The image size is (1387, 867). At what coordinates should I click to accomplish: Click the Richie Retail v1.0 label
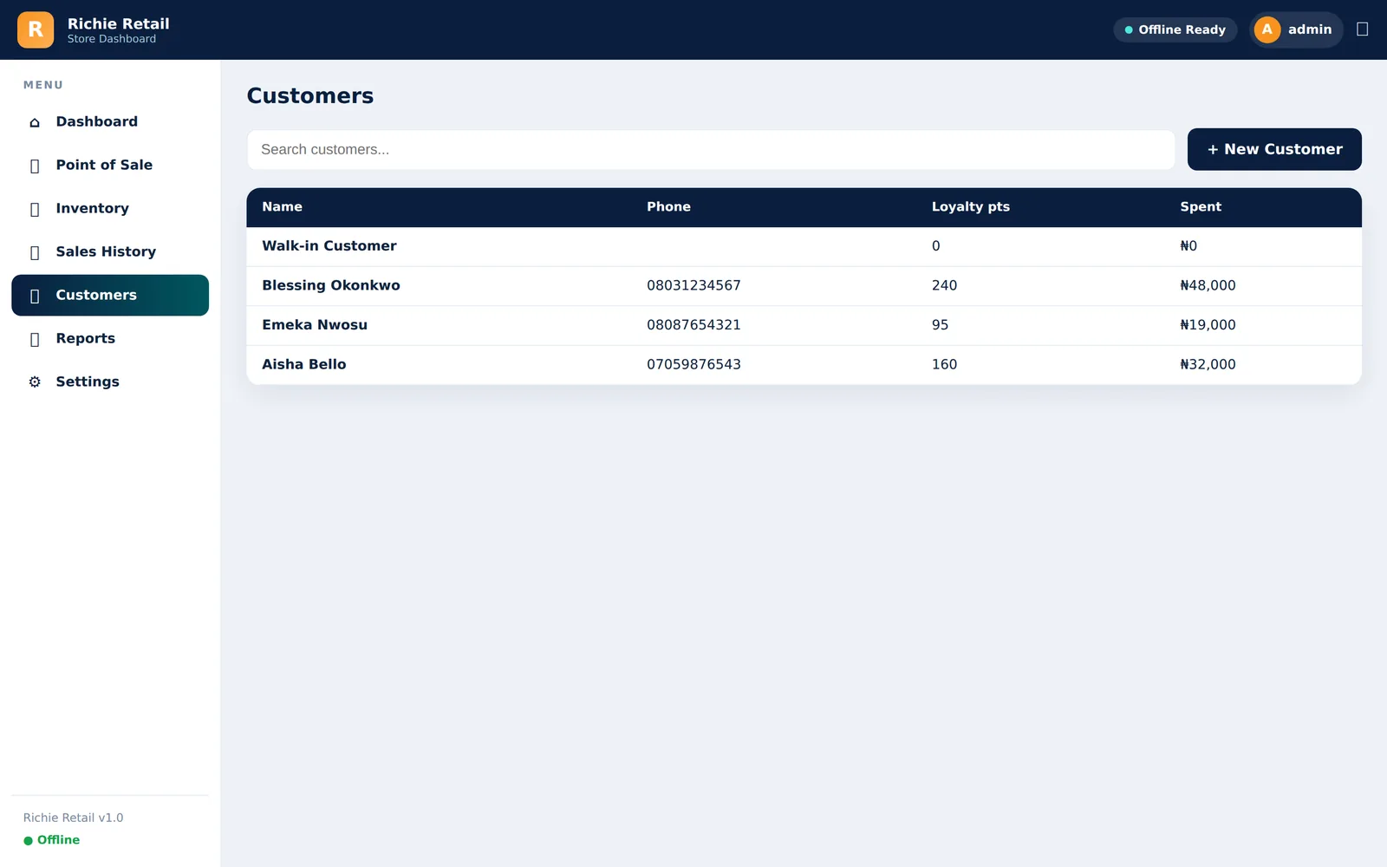(x=74, y=818)
